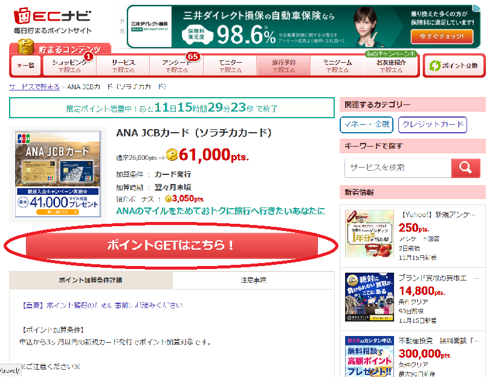Click the 今すぐチェック button in the ad

442,36
